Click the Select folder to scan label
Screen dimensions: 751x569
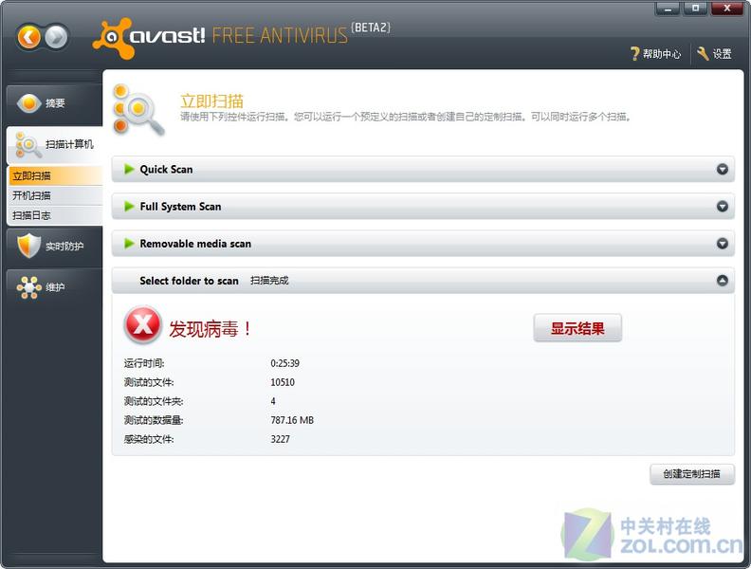(190, 281)
